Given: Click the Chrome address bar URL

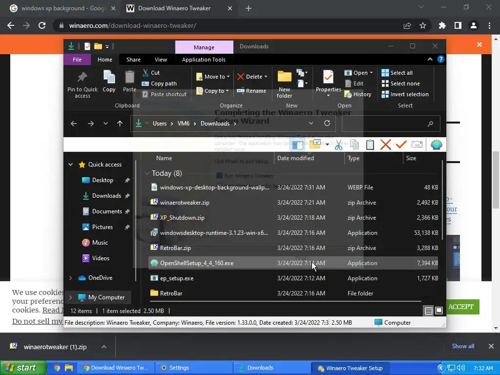Looking at the screenshot, I should click(x=132, y=25).
